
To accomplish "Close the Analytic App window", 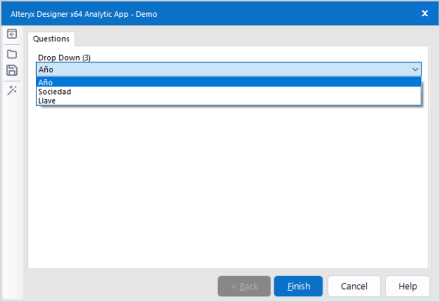I will [424, 13].
